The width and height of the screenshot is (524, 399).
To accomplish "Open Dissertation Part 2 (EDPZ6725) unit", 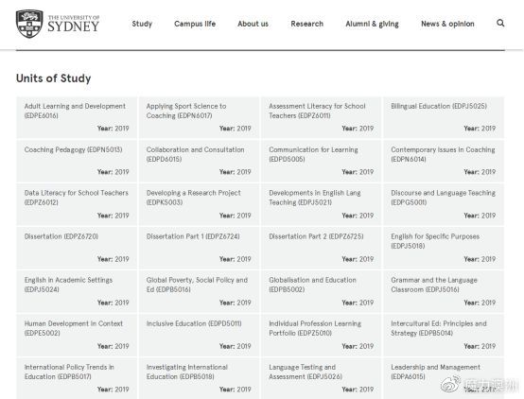I will point(322,248).
